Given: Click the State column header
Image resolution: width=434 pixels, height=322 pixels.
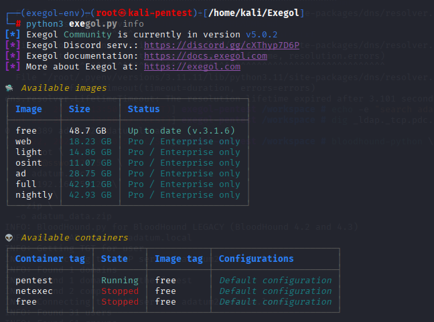Looking at the screenshot, I should click(x=115, y=259).
